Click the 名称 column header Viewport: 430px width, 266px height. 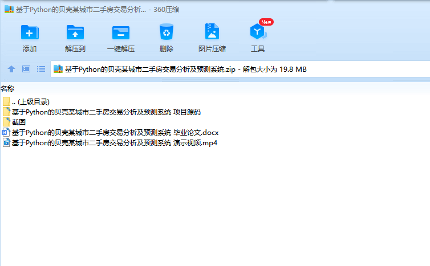click(7, 88)
